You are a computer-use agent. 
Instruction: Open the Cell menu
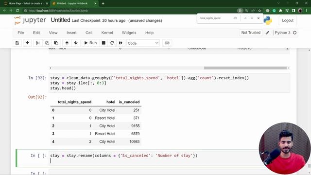click(89, 33)
